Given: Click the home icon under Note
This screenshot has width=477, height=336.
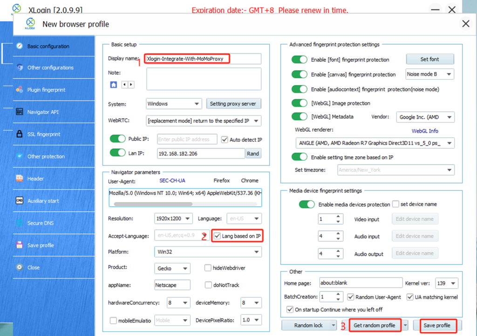Looking at the screenshot, I should point(113,85).
